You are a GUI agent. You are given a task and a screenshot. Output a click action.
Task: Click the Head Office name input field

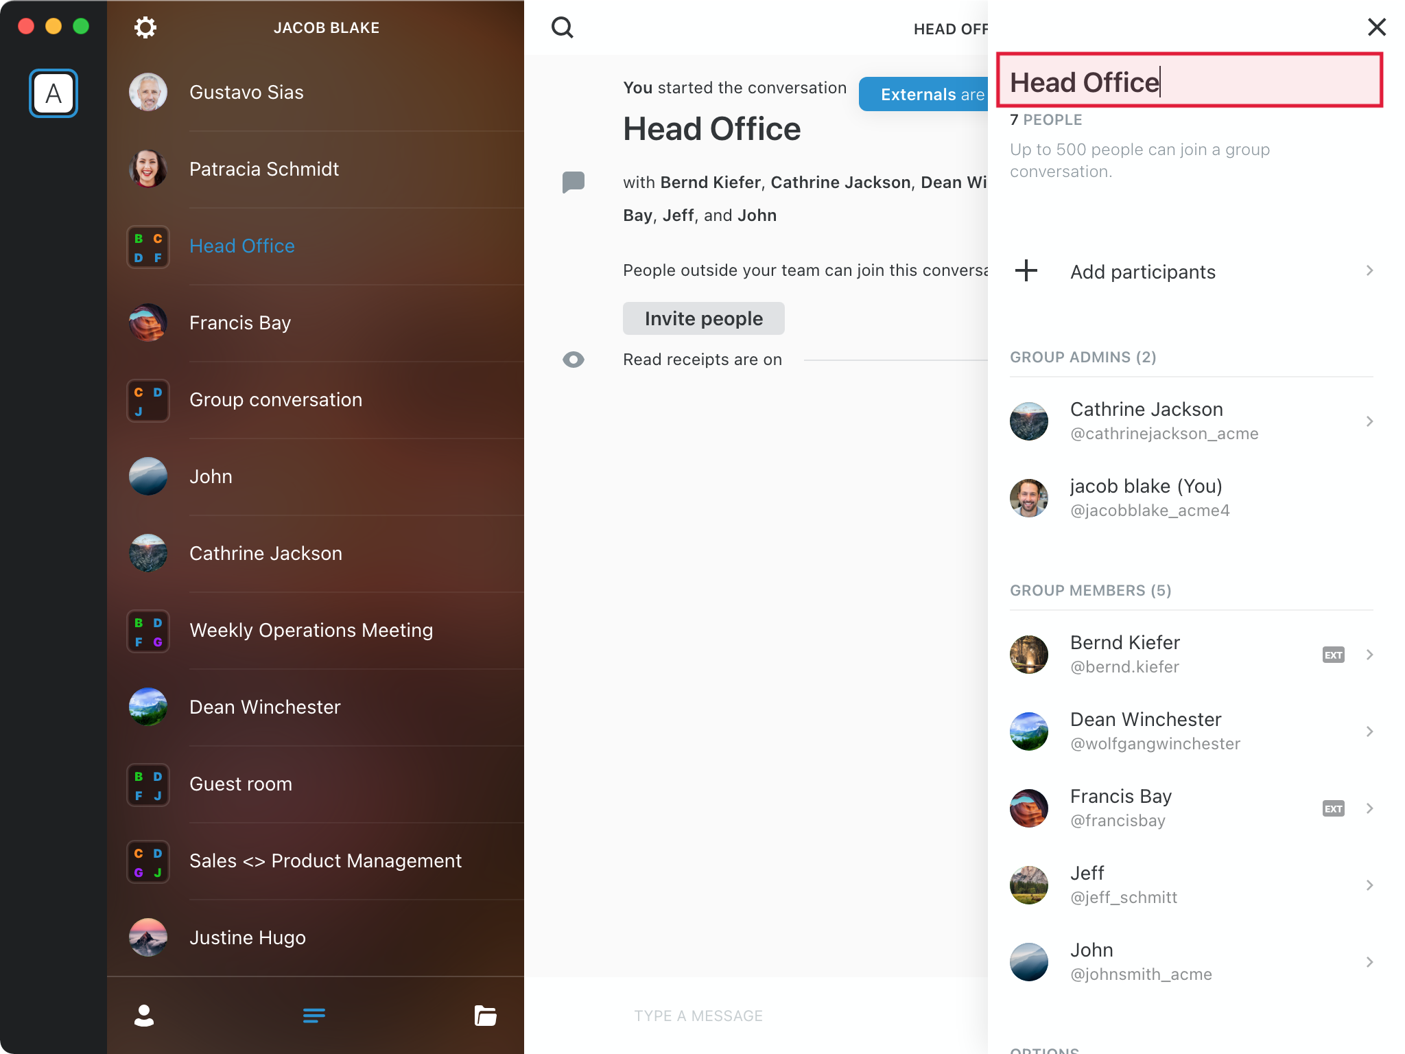point(1189,82)
